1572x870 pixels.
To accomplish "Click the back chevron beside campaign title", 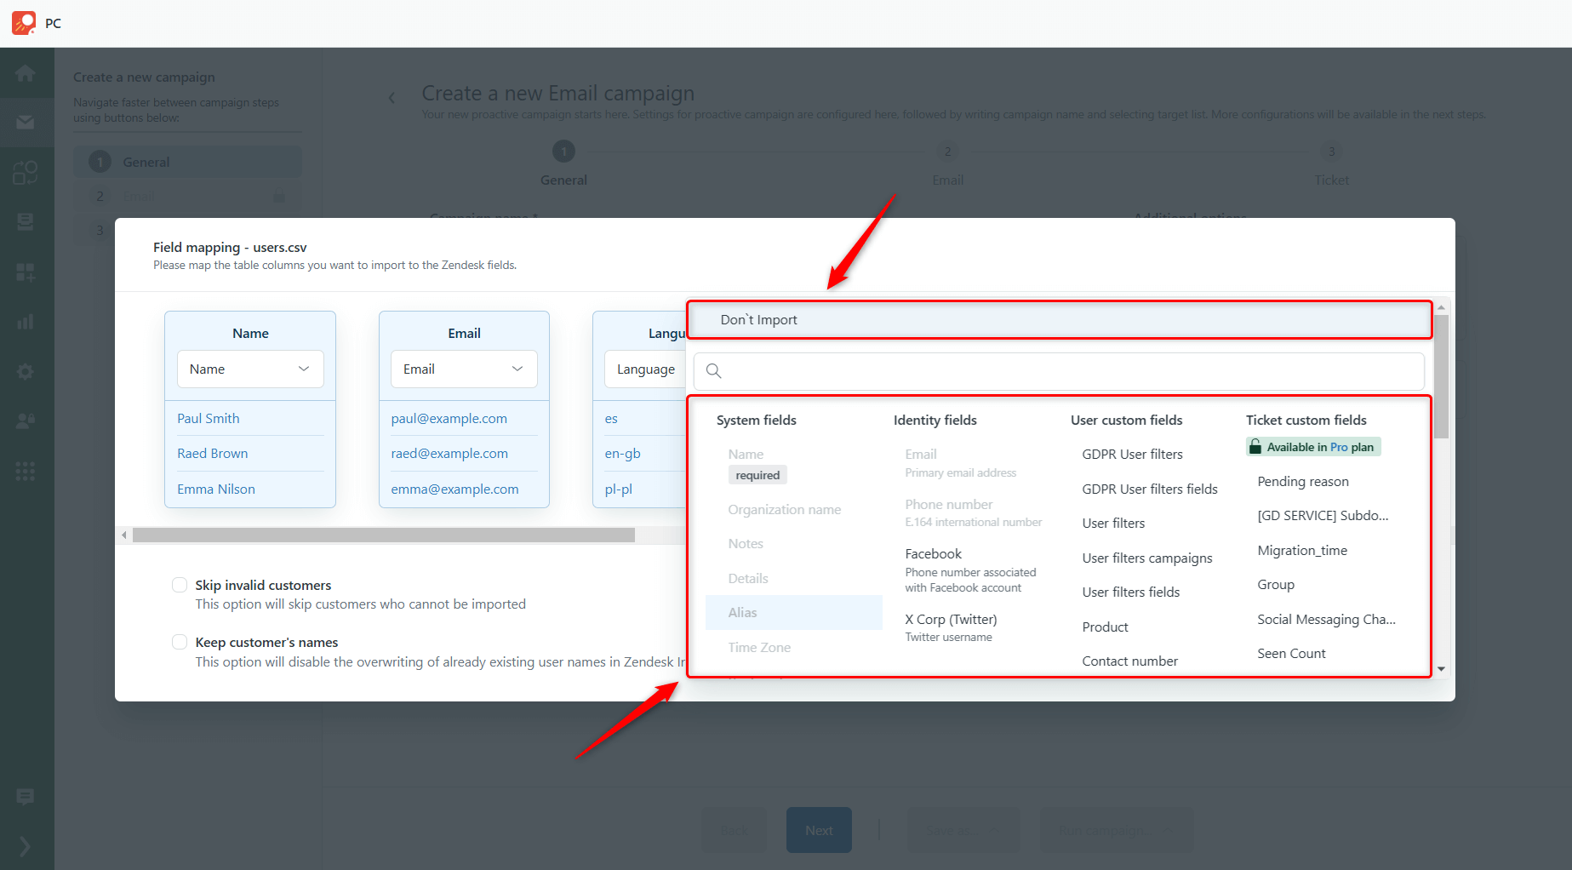I will (x=392, y=98).
